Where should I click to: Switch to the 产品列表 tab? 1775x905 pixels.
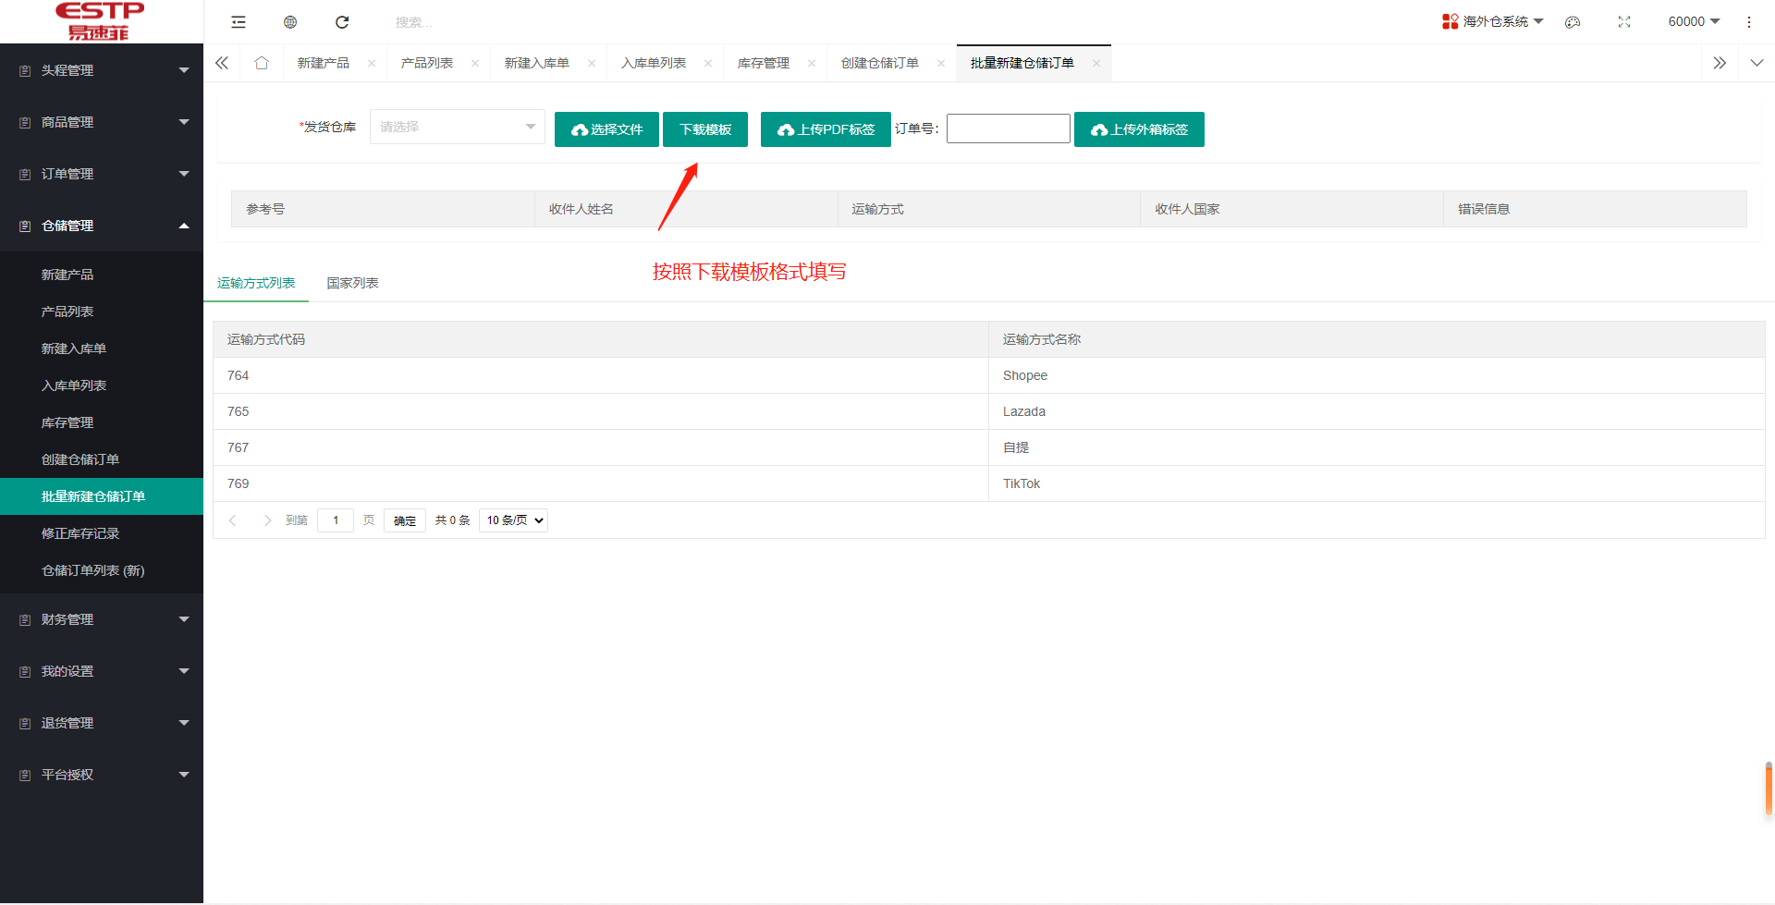(427, 62)
